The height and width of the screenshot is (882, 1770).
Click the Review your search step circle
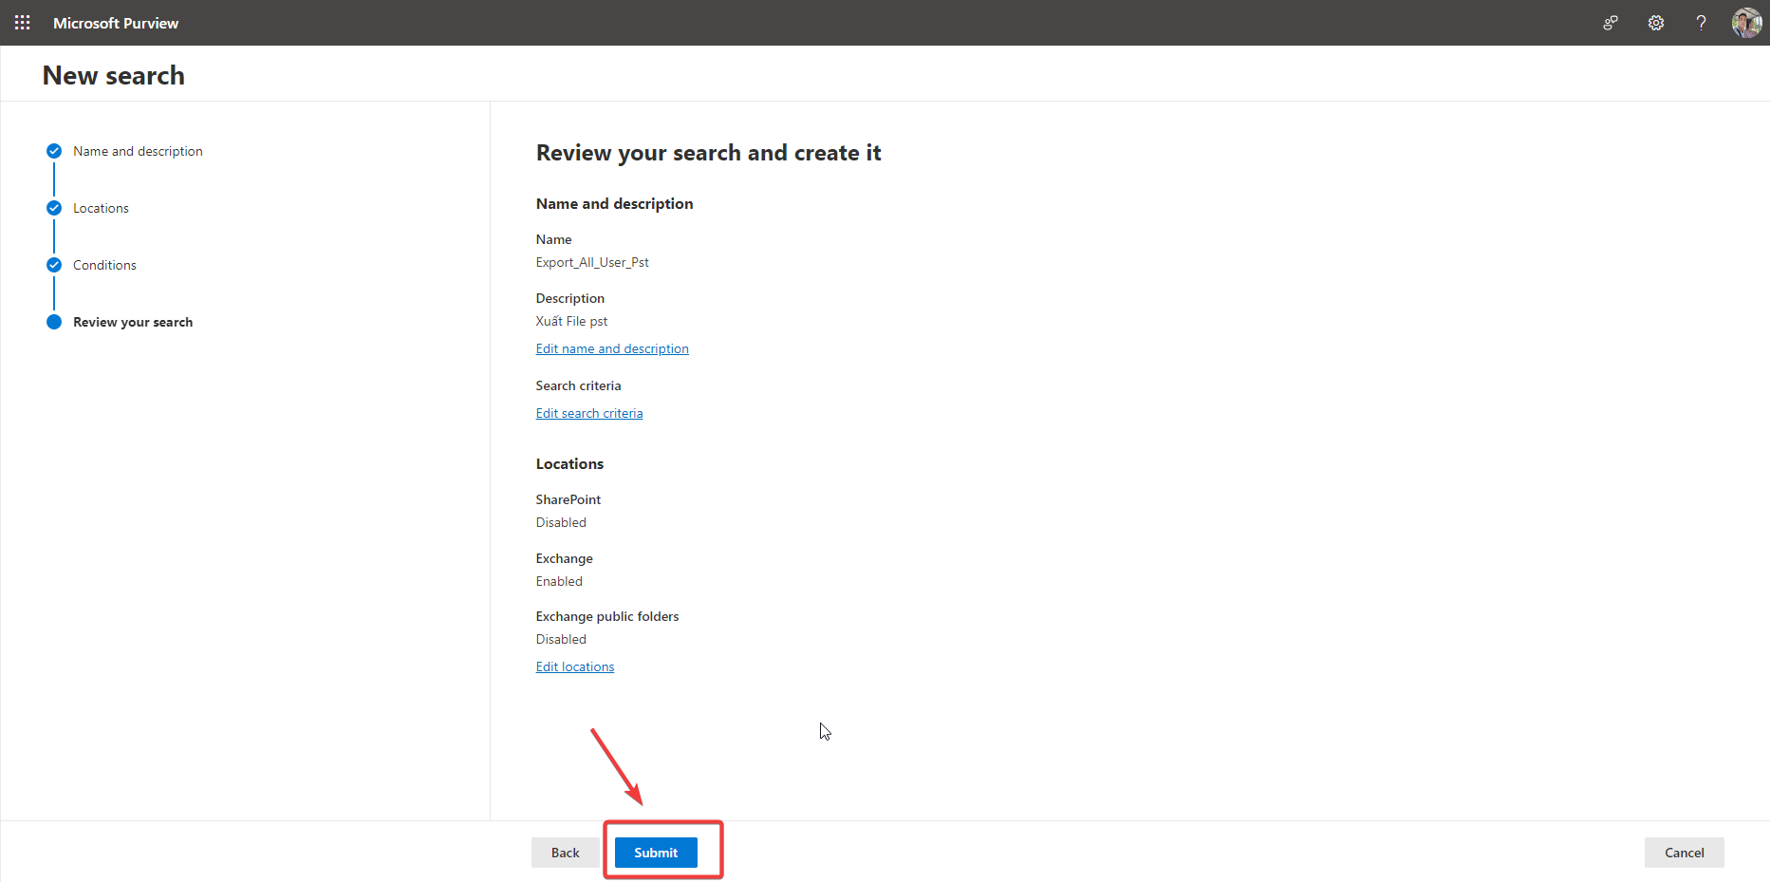tap(54, 322)
